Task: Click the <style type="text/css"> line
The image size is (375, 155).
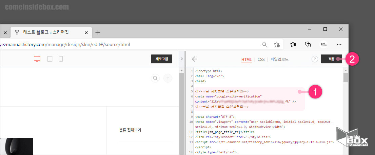Action: (x=216, y=152)
